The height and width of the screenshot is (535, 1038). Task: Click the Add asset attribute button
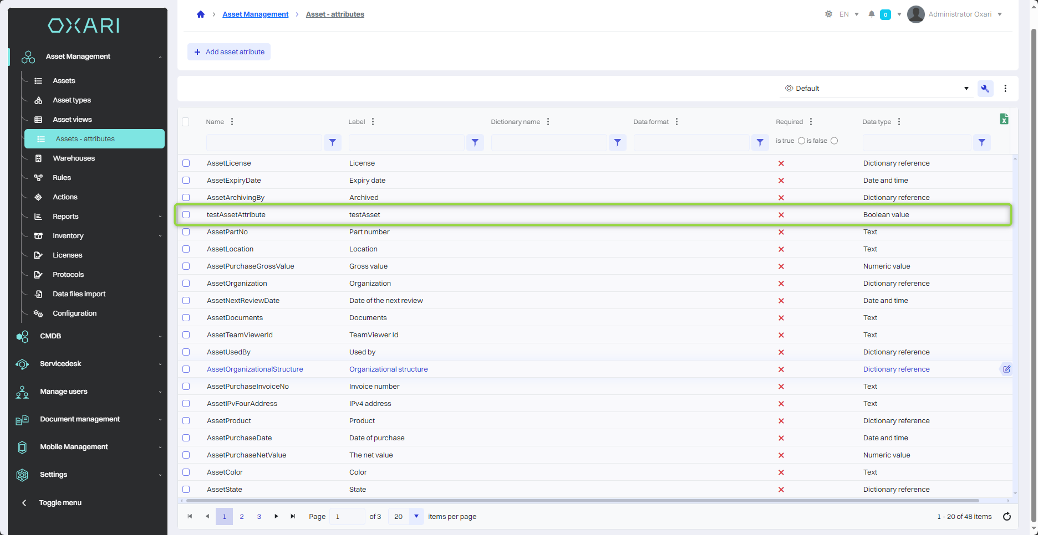(x=229, y=52)
